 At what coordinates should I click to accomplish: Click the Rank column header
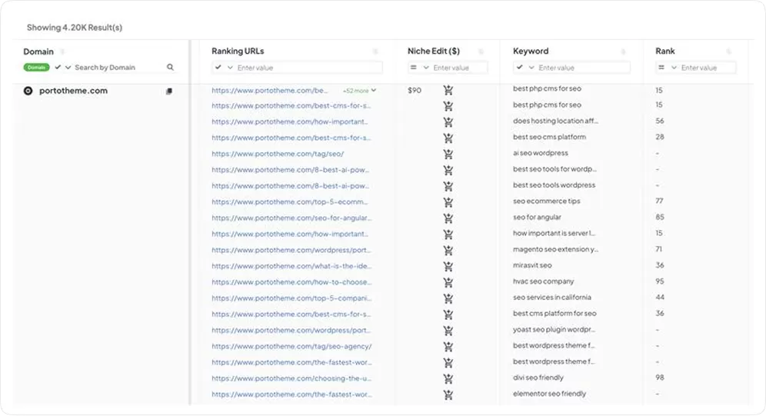665,52
